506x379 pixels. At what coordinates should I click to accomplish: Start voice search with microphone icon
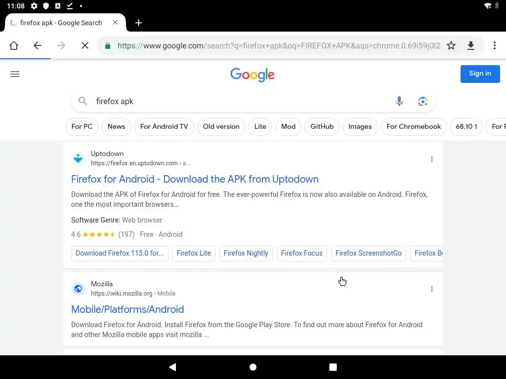(399, 101)
